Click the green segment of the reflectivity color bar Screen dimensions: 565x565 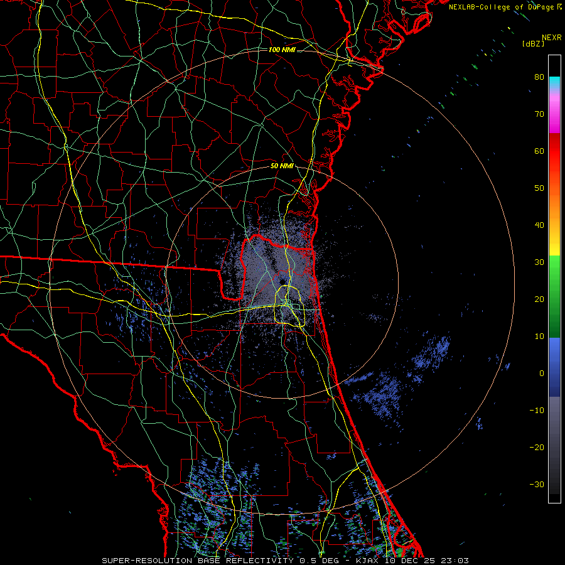point(554,296)
